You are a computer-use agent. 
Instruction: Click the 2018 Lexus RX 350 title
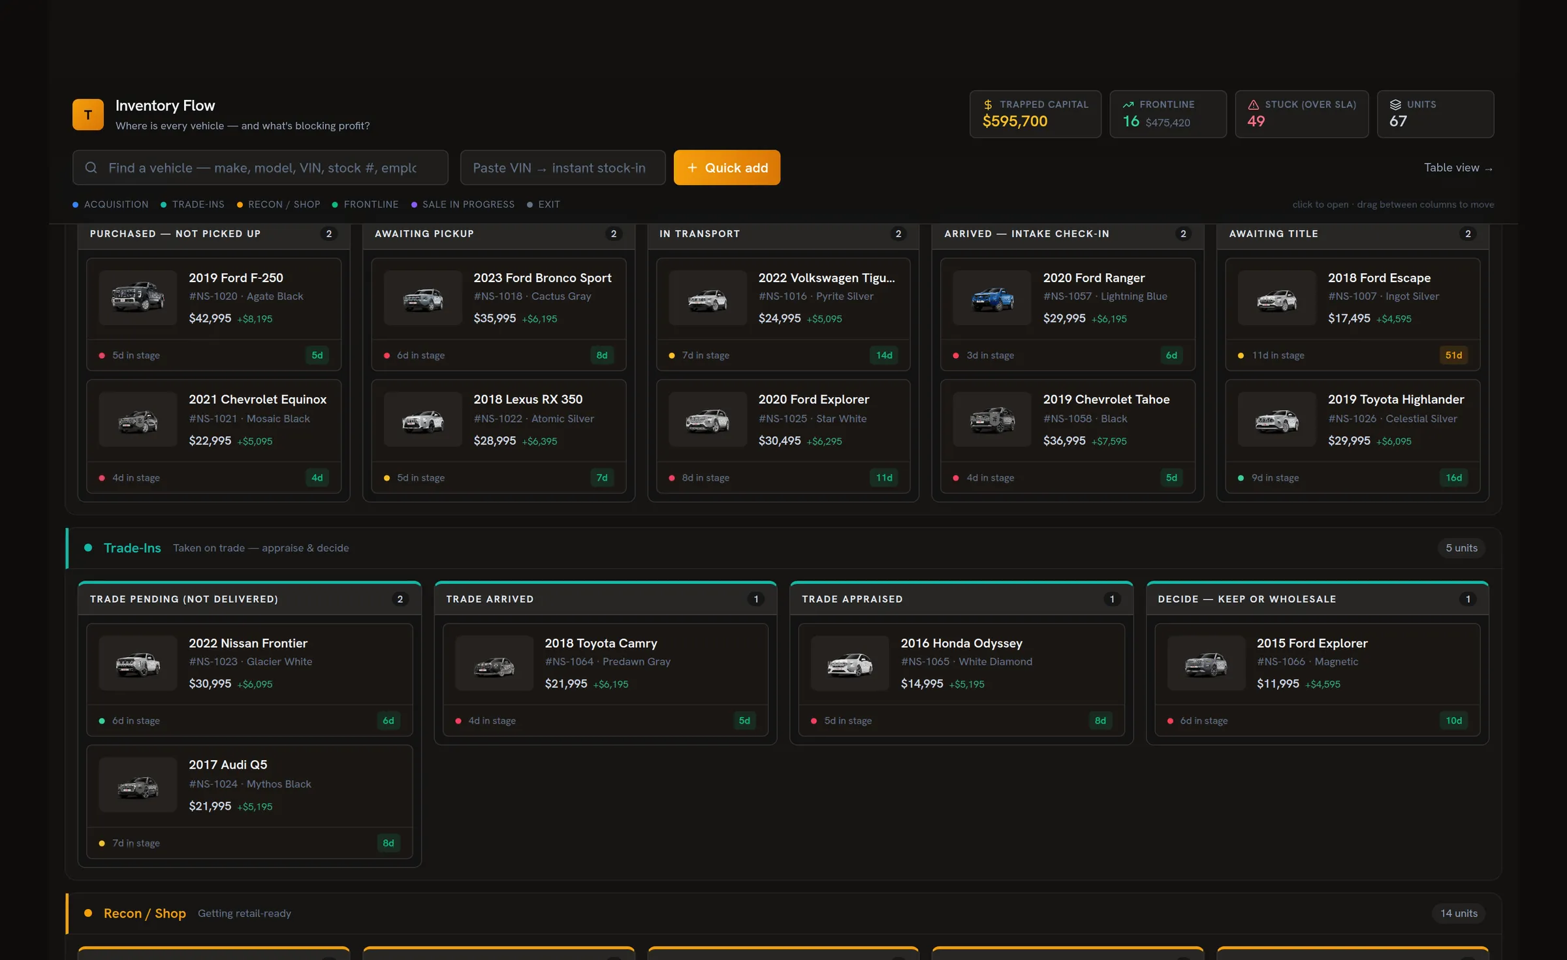click(528, 399)
